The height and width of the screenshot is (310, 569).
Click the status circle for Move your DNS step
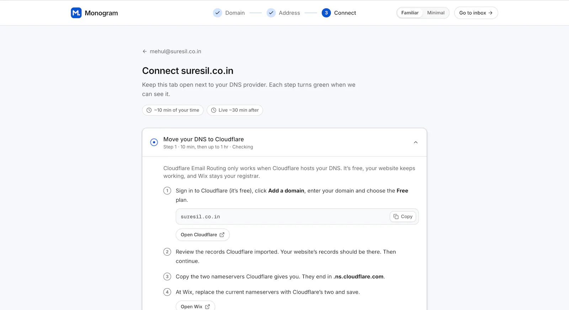coord(154,142)
